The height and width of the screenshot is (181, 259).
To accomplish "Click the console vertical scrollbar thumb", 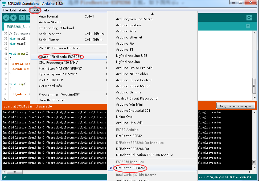I will pyautogui.click(x=254, y=162).
